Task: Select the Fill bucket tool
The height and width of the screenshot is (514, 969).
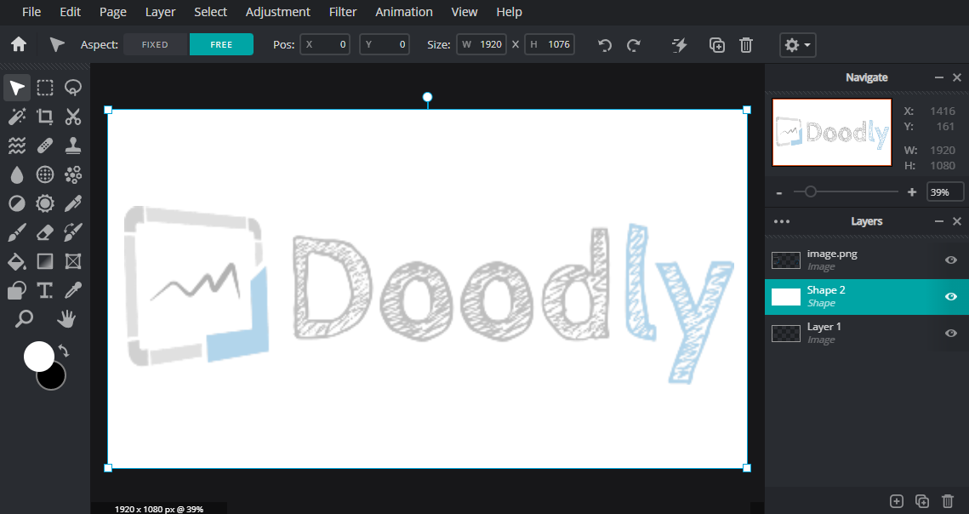Action: tap(17, 261)
